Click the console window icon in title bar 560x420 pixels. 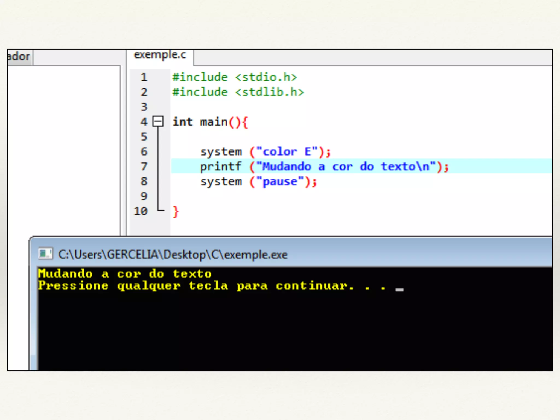(45, 254)
